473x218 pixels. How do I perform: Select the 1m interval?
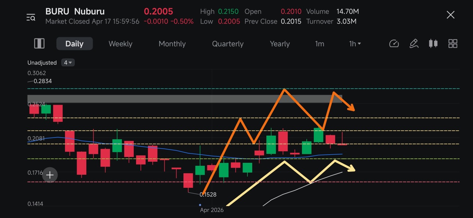pyautogui.click(x=319, y=44)
